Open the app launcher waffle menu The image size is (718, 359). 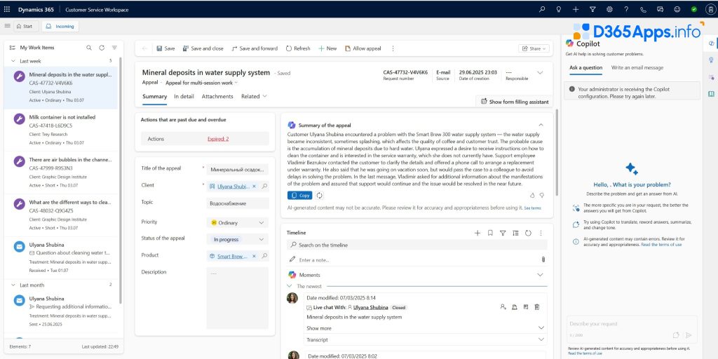click(7, 9)
